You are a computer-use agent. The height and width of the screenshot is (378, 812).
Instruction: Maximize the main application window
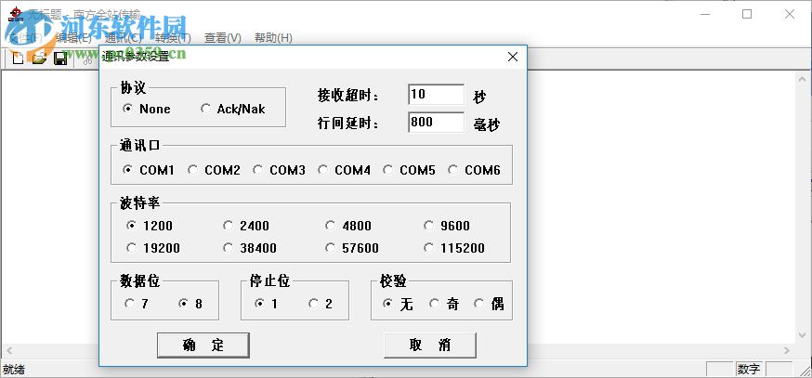click(x=747, y=15)
